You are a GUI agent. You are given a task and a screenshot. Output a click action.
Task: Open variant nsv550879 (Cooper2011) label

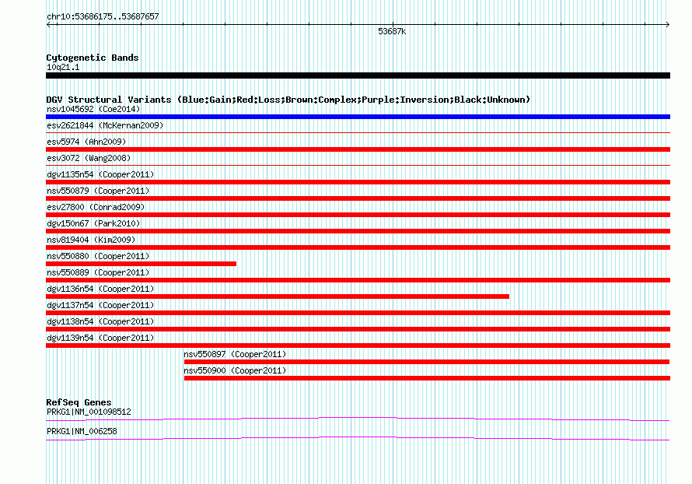coord(98,191)
